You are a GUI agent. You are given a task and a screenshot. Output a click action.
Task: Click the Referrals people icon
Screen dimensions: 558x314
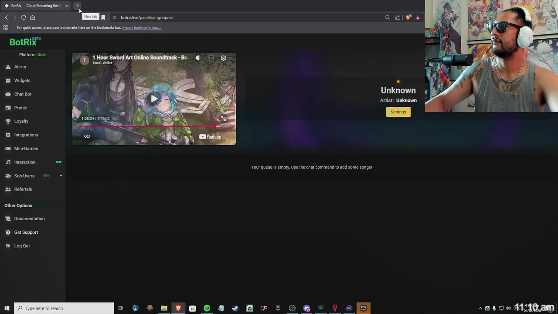tap(8, 189)
